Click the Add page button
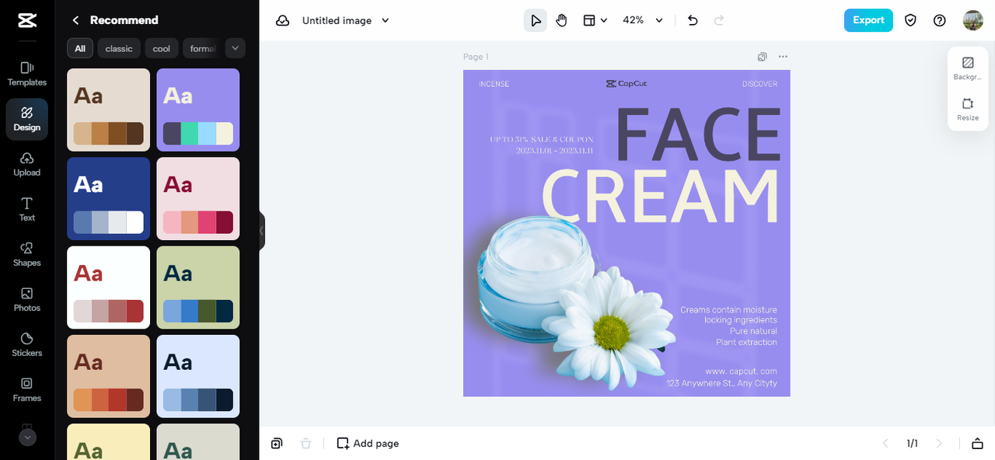Screen dimensions: 995x460 368,443
